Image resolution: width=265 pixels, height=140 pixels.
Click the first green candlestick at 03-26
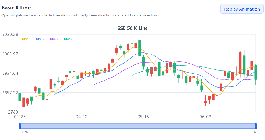20,97
